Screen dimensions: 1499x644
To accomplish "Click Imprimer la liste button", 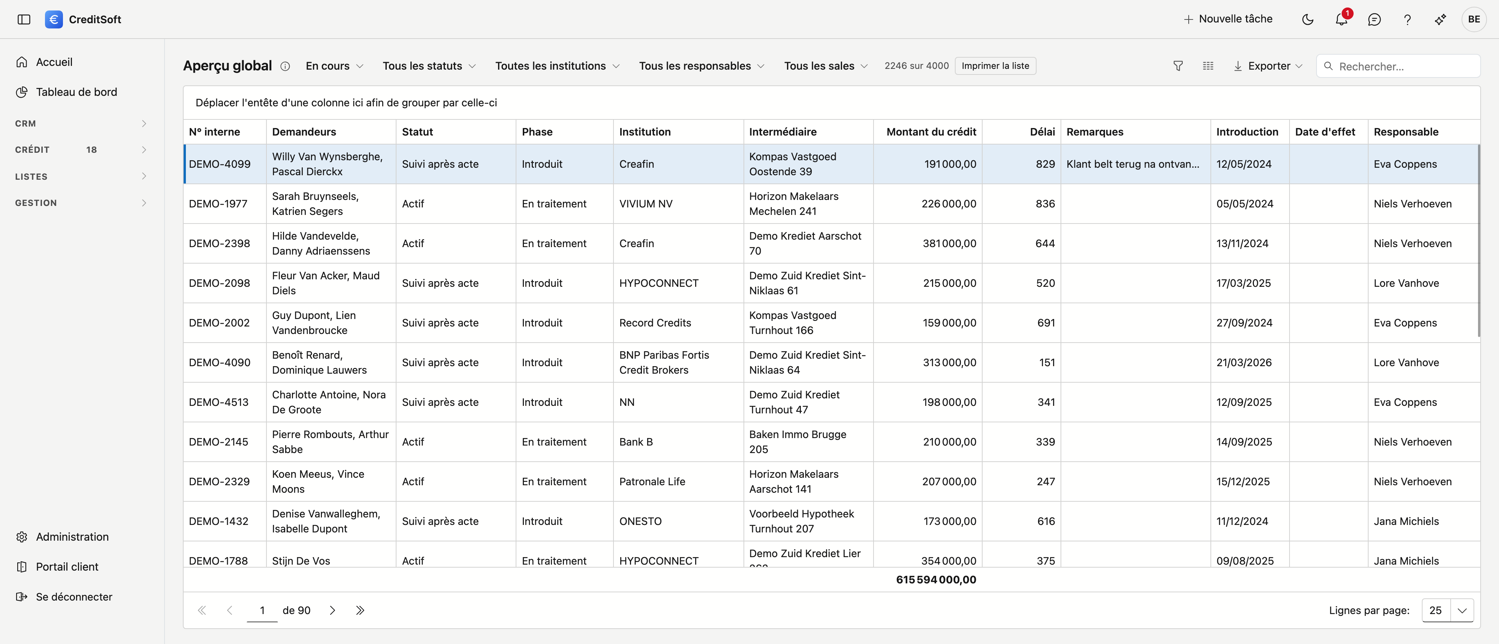I will (995, 66).
